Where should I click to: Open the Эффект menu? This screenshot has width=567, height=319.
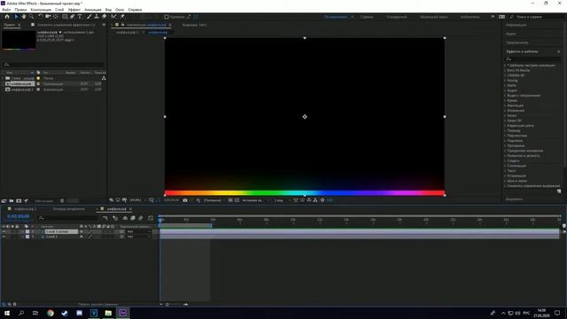click(74, 10)
